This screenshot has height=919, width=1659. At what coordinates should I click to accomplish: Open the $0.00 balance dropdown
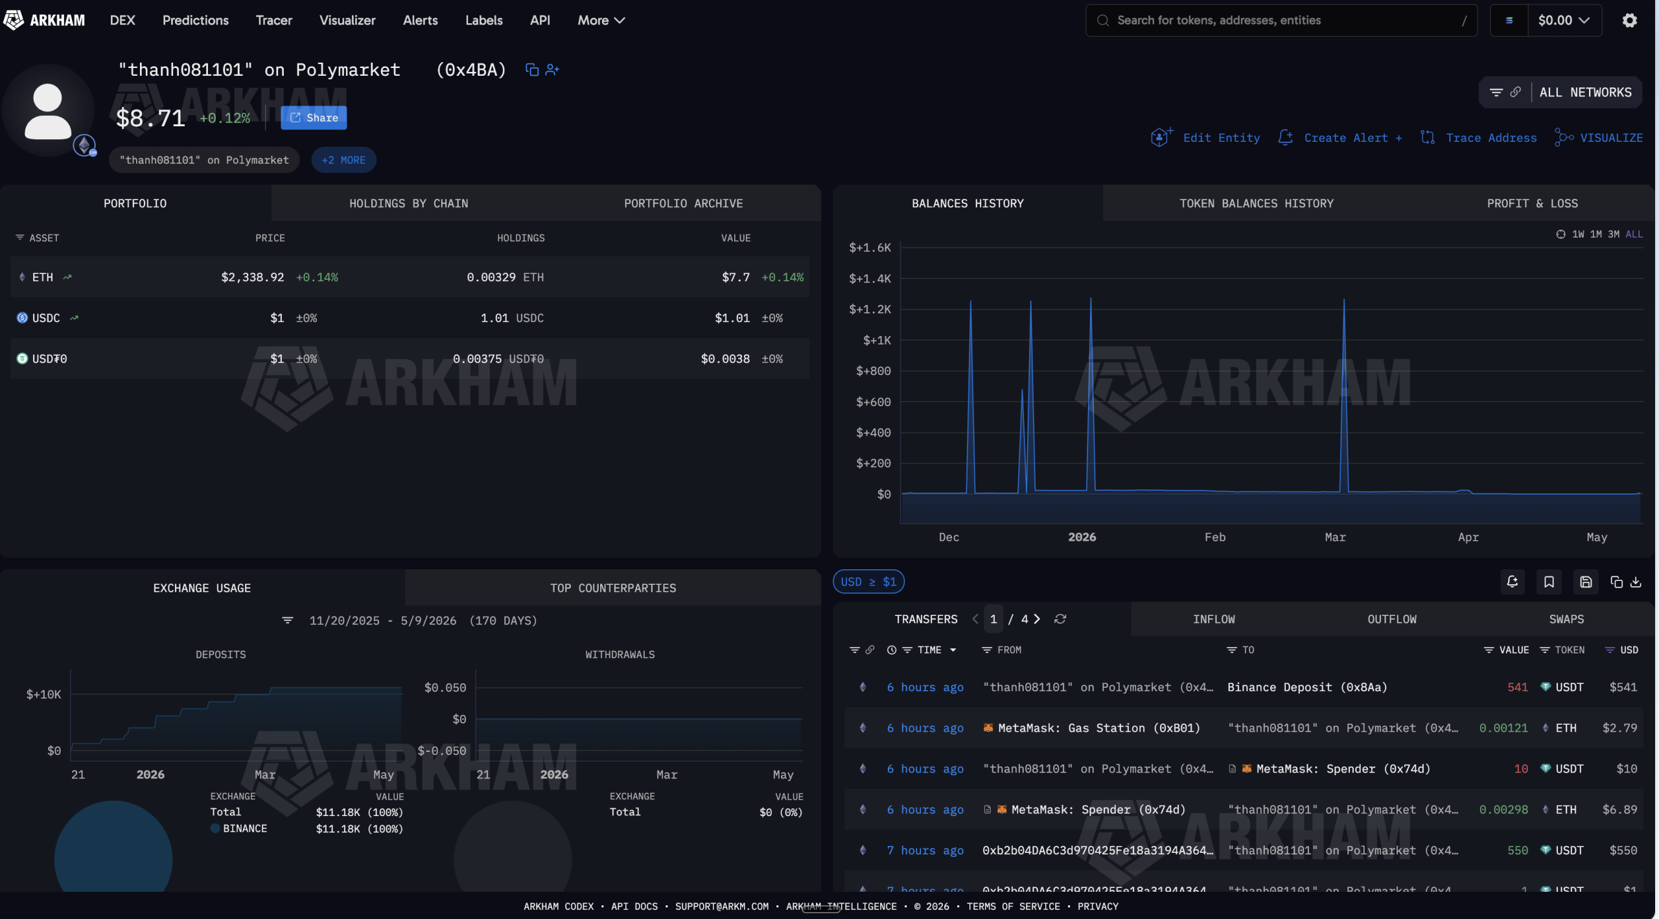coord(1564,20)
